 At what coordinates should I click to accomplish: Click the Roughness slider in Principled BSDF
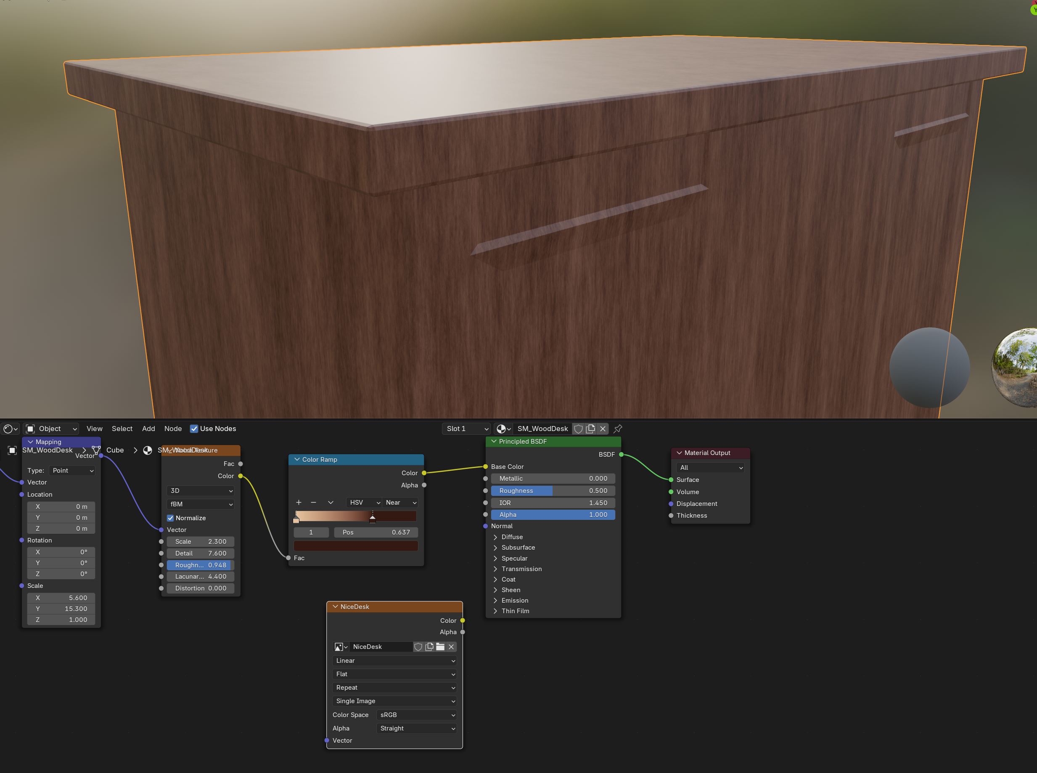(553, 491)
